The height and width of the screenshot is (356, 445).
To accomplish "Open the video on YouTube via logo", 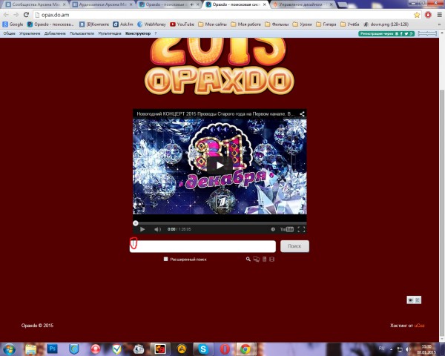I will pos(287,229).
